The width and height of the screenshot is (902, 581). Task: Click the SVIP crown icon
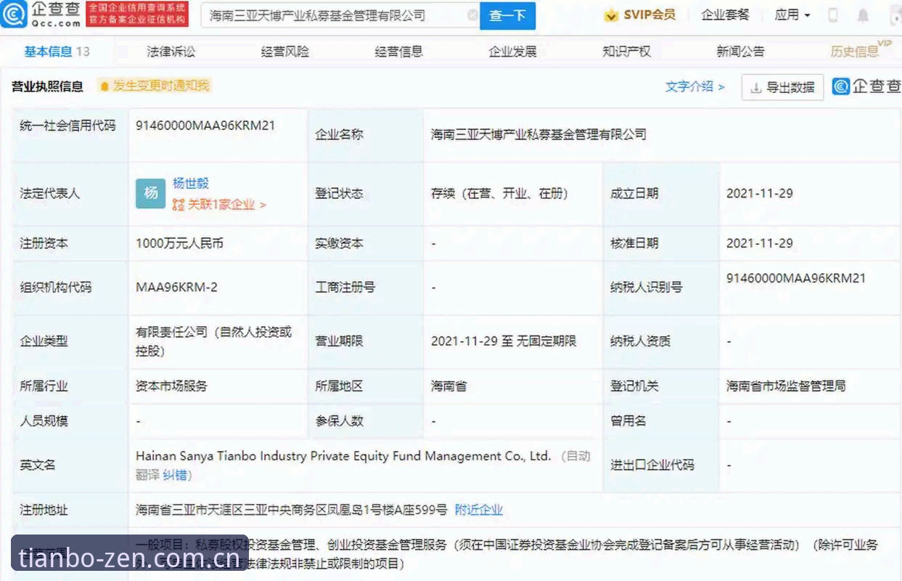pos(612,15)
